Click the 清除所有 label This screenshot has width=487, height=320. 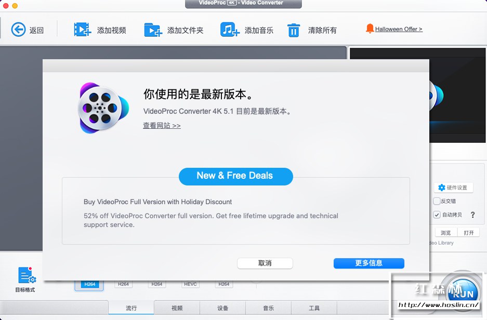point(322,31)
